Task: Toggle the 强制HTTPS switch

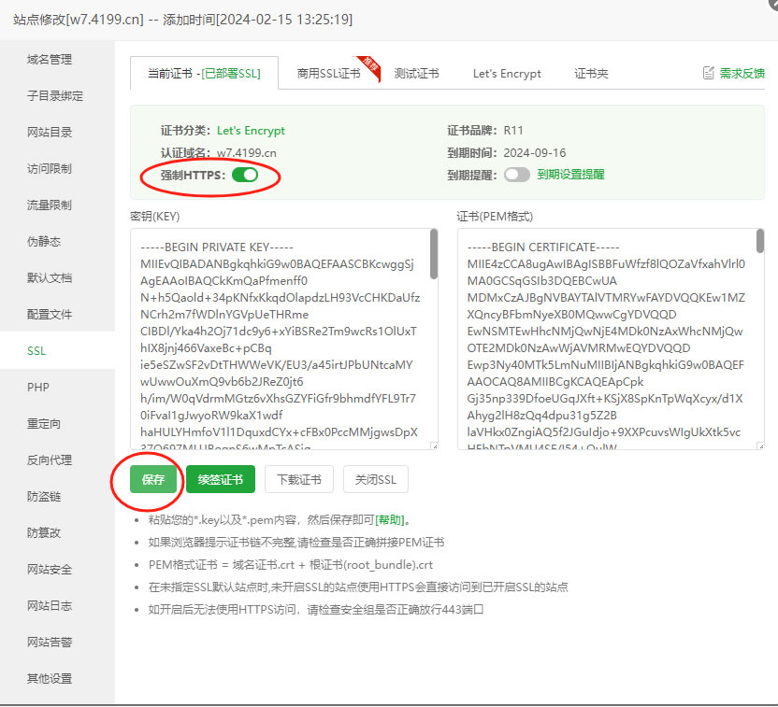Action: point(244,175)
